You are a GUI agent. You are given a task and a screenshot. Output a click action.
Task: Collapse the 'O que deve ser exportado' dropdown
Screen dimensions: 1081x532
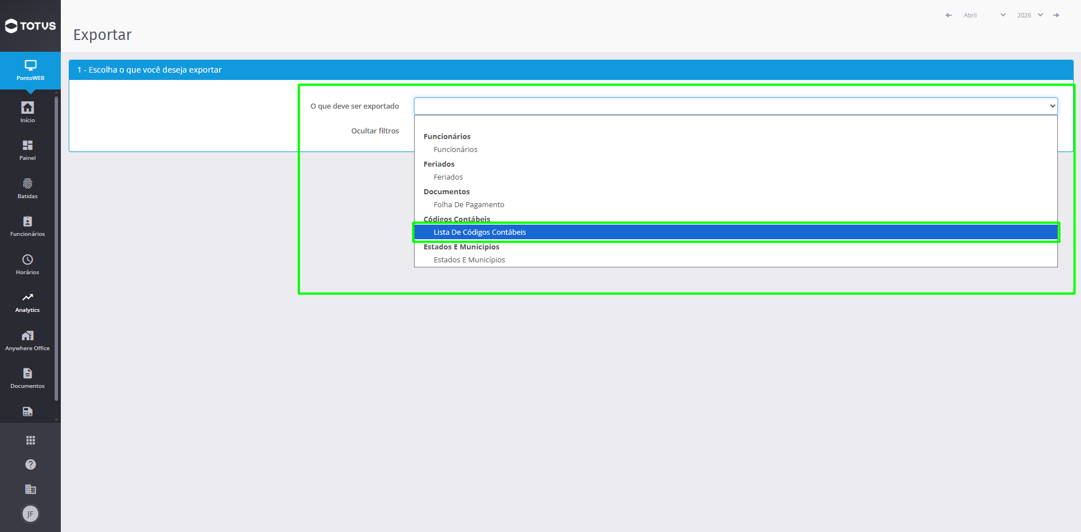pos(736,106)
